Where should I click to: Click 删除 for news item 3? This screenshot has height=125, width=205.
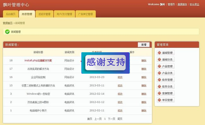144,94
